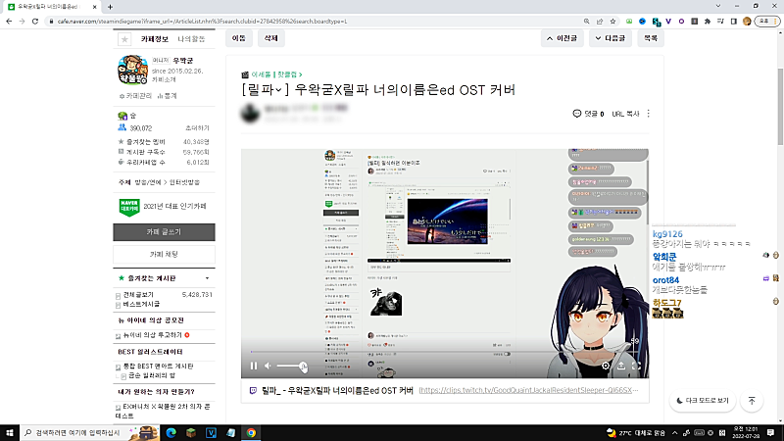
Task: Open 금손 일러레의 방 board
Action: coord(152,375)
